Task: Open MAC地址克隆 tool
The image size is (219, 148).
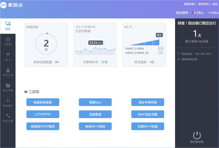Action: click(148, 114)
